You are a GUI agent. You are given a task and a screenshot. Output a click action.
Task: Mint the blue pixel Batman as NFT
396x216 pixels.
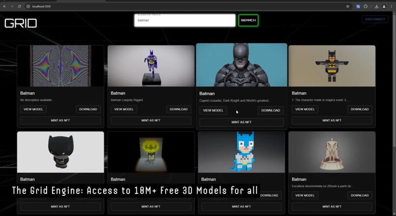241,206
